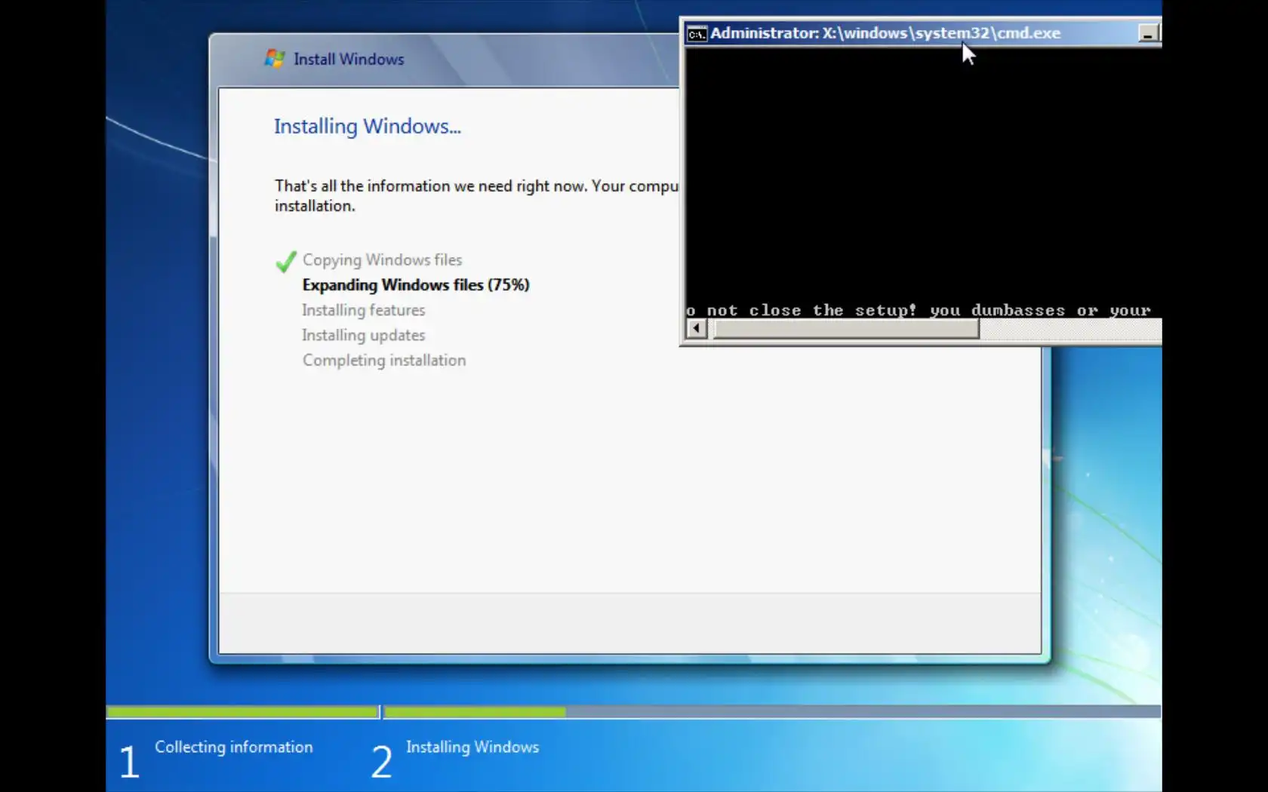Click the Administrator cmd.exe title bar text
The image size is (1268, 792).
click(x=885, y=33)
